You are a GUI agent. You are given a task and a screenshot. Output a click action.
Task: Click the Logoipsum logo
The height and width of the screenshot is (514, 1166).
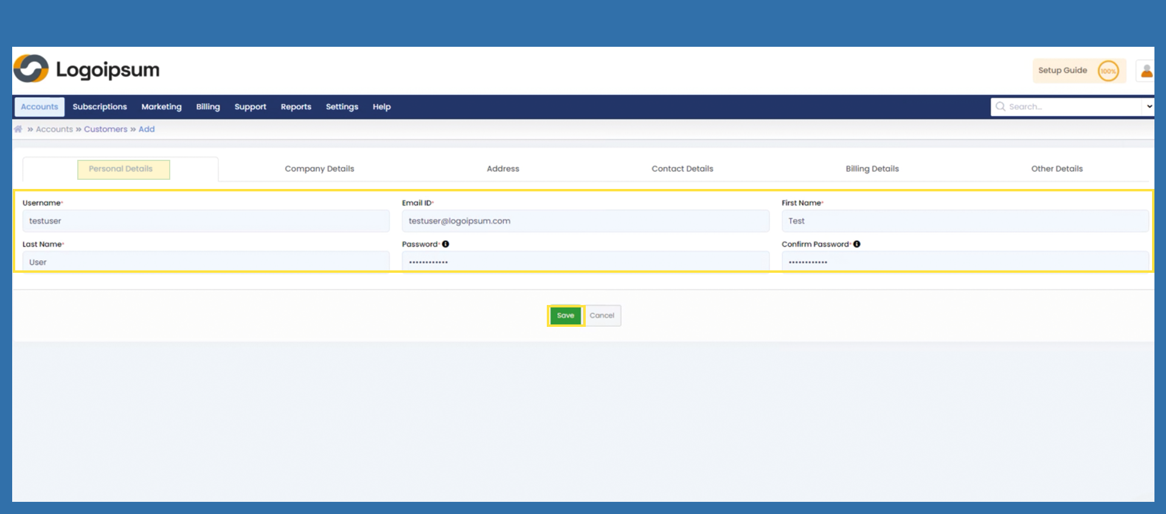[x=86, y=69]
